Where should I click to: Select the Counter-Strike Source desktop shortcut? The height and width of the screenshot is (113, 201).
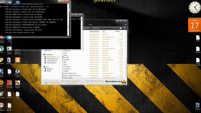(18, 73)
